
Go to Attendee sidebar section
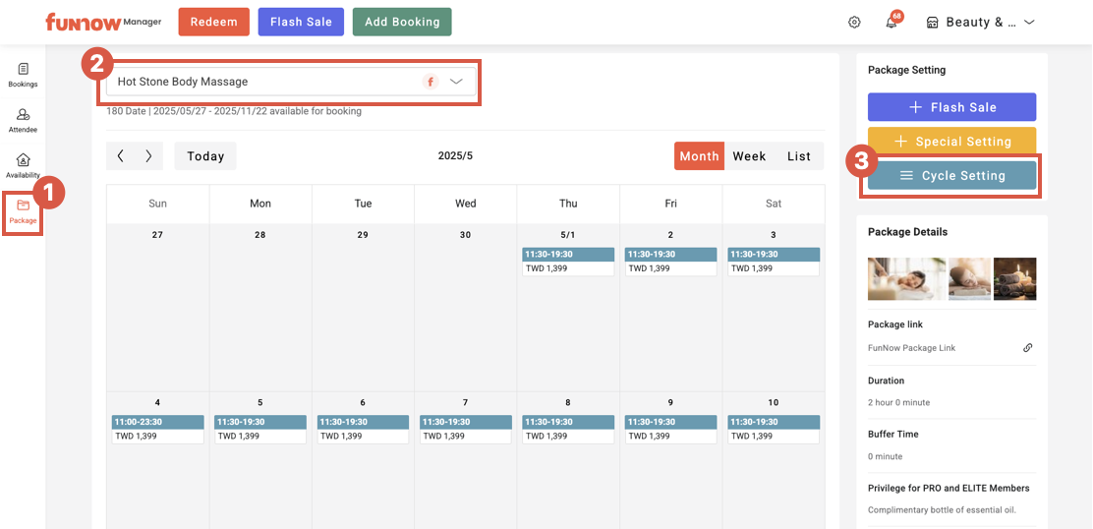point(23,121)
